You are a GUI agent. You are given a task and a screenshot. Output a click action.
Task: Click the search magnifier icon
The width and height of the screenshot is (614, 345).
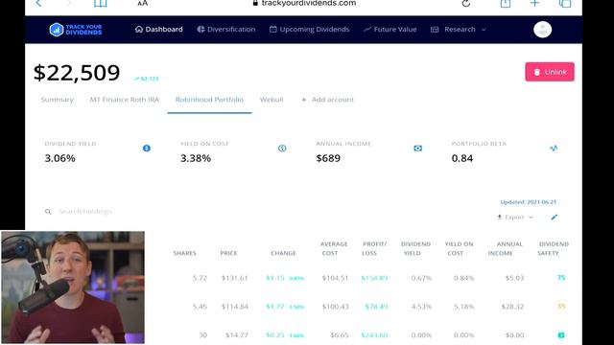pos(48,212)
